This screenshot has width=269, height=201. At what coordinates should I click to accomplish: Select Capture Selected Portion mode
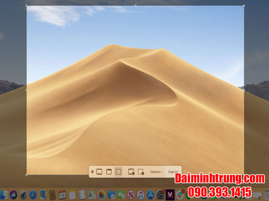[118, 172]
